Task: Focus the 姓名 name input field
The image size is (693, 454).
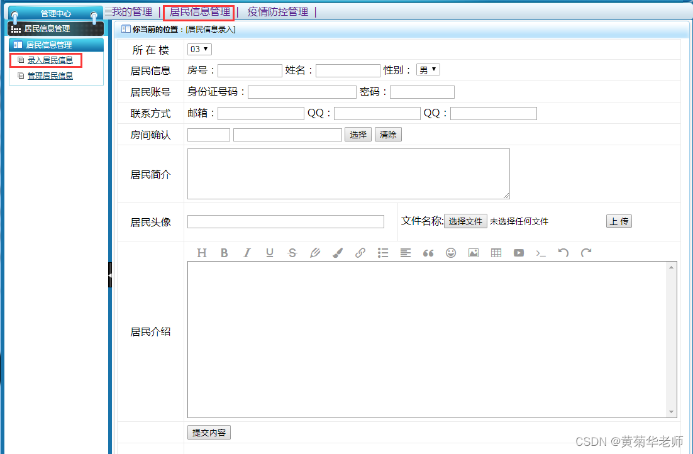Action: tap(348, 70)
